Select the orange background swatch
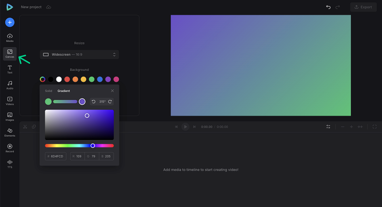Viewport: 382px width, 207px height. [x=75, y=79]
